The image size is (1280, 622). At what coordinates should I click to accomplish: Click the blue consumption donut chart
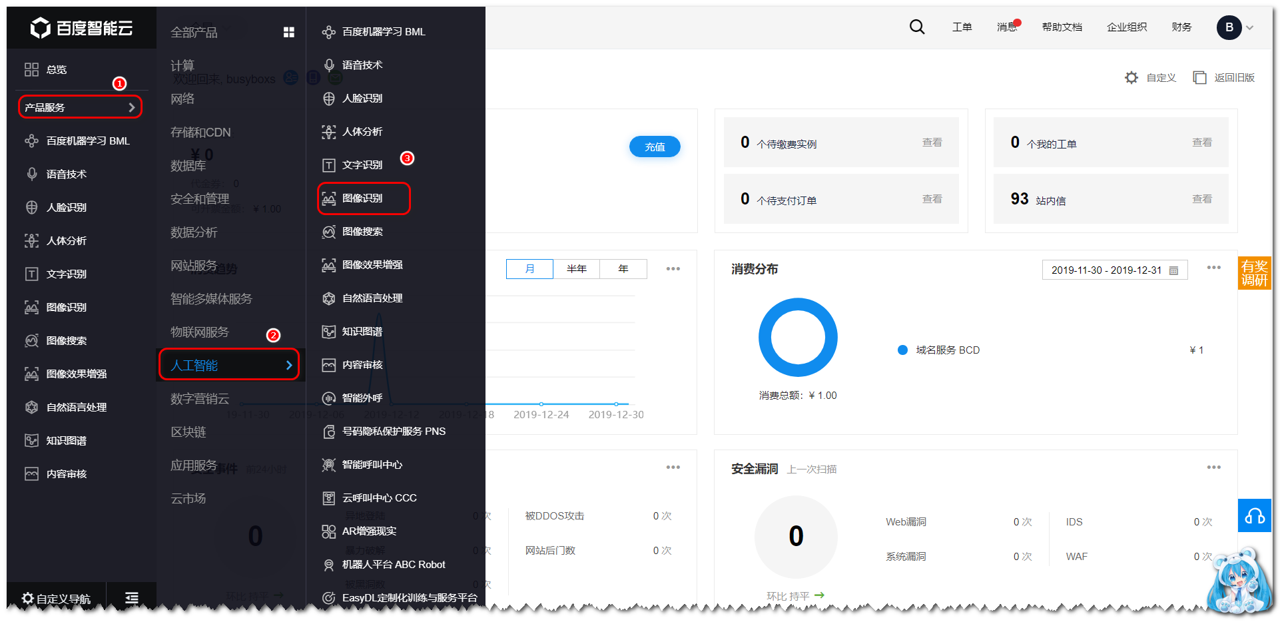798,337
